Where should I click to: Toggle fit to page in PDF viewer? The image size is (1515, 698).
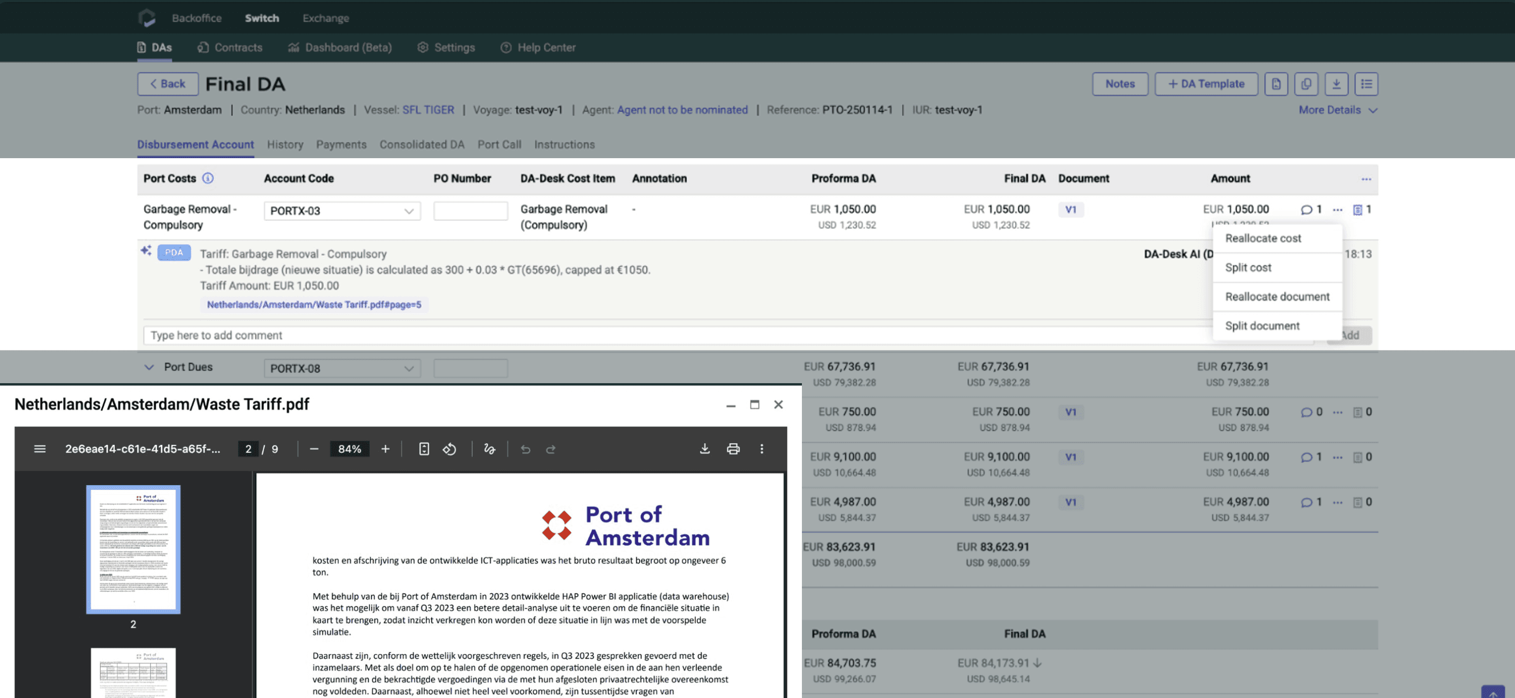point(424,449)
